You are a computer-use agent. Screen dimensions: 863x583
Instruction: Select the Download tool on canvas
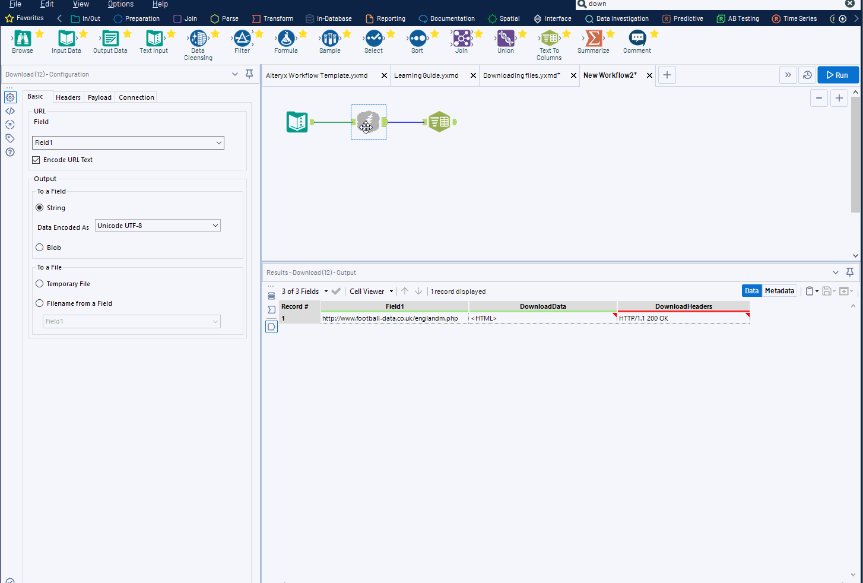pos(369,122)
